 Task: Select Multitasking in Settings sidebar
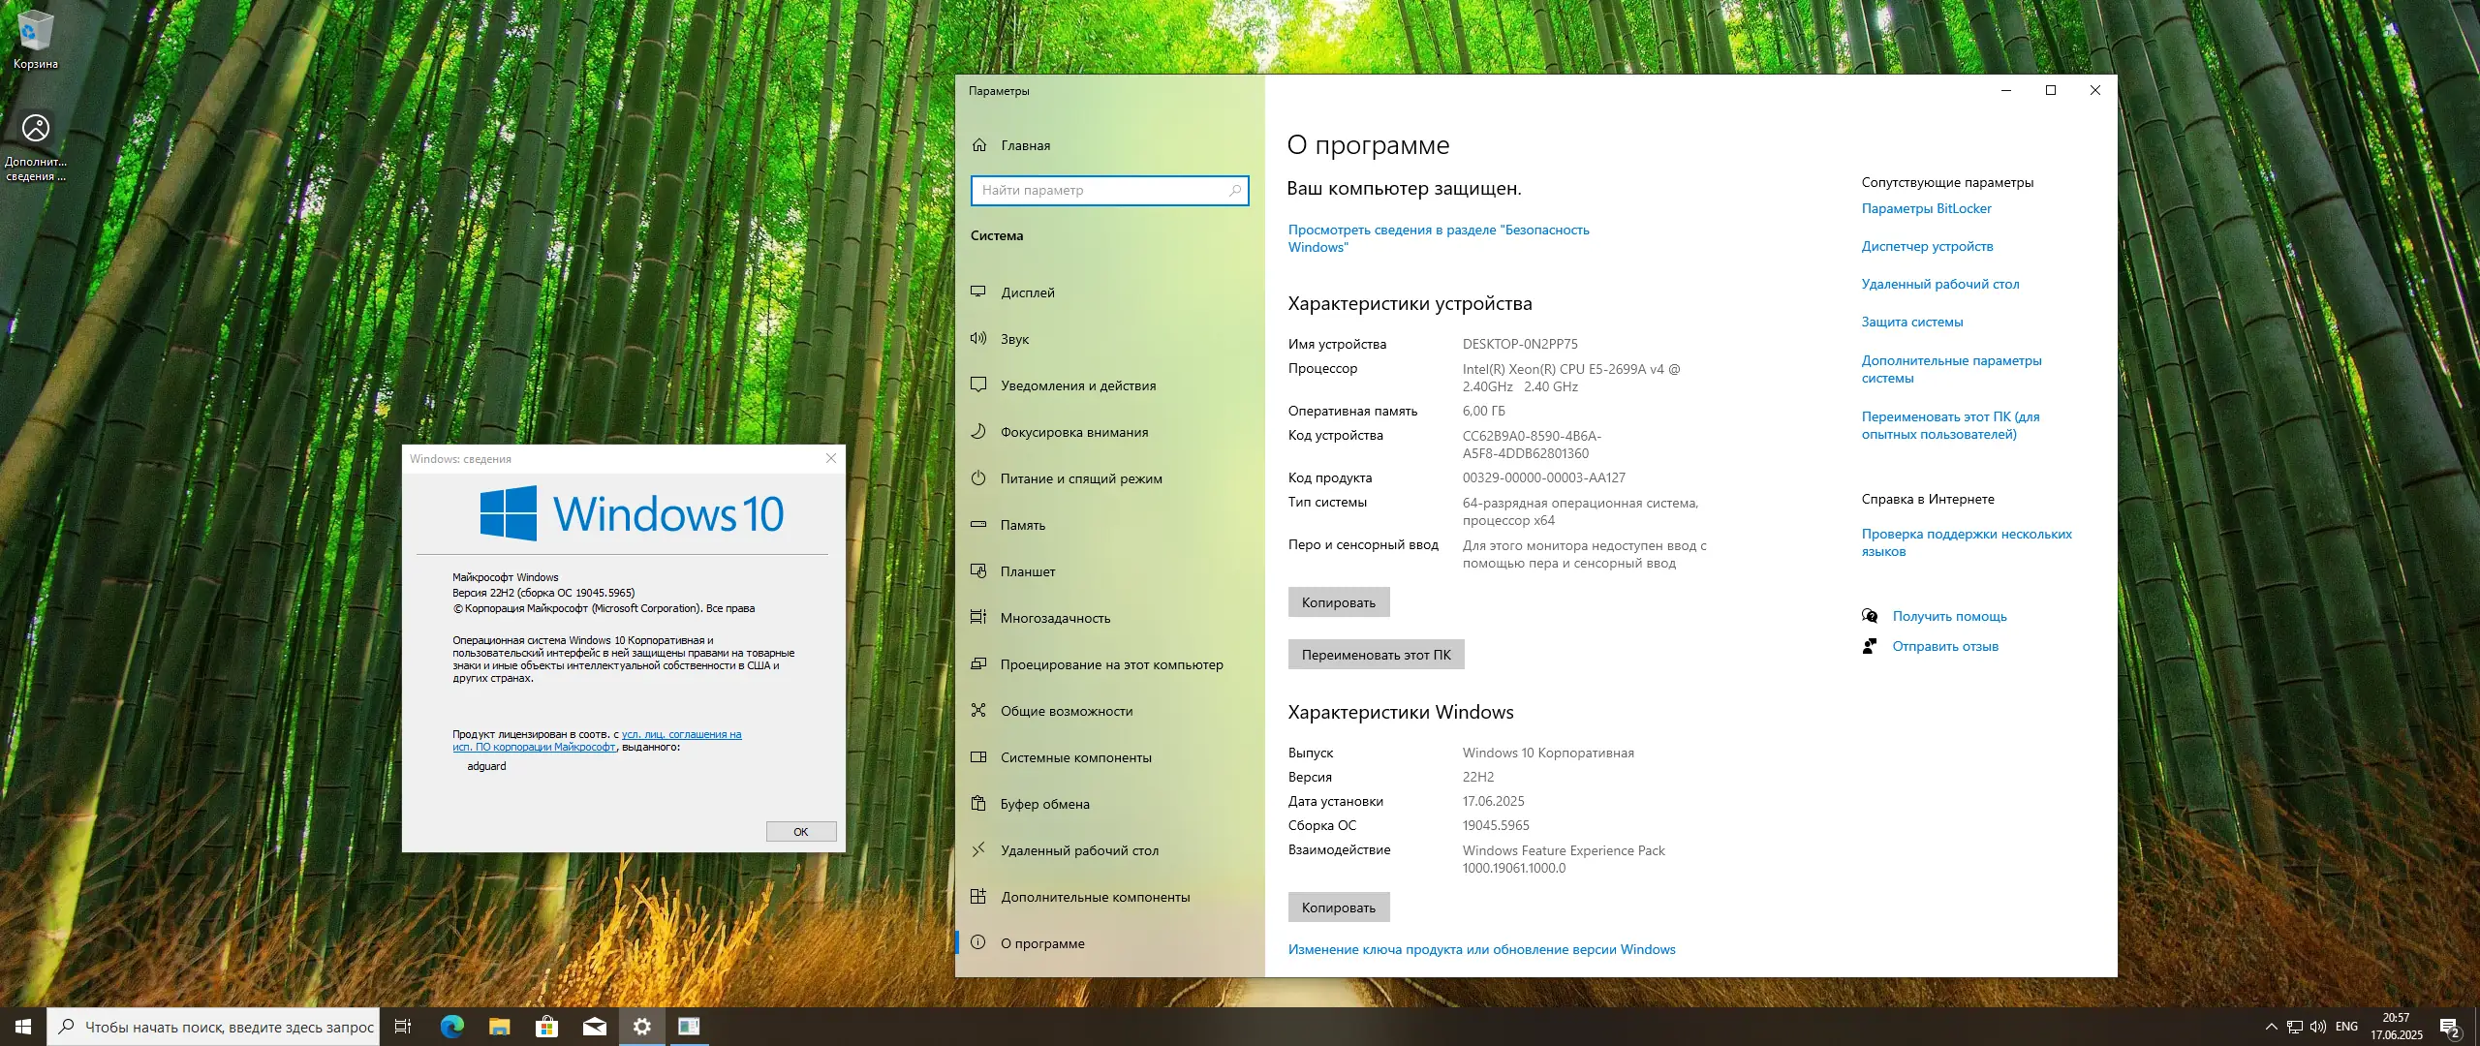(1055, 618)
